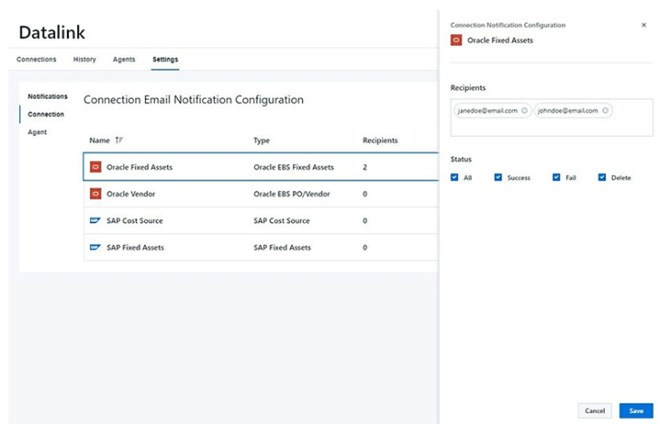
Task: Click the Type column header
Action: click(261, 140)
